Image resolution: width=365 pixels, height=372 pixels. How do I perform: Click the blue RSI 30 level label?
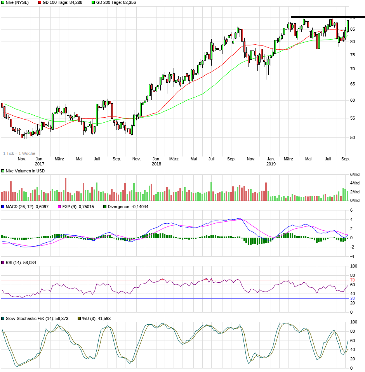point(353,299)
